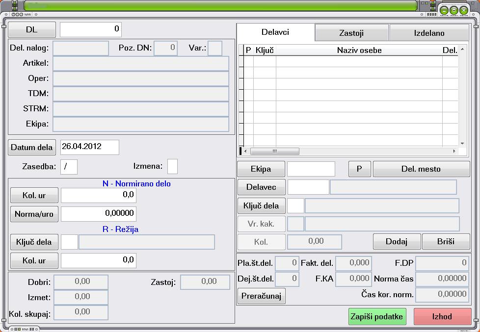This screenshot has width=480, height=332.
Task: Click the Norma/uro button
Action: (34, 214)
